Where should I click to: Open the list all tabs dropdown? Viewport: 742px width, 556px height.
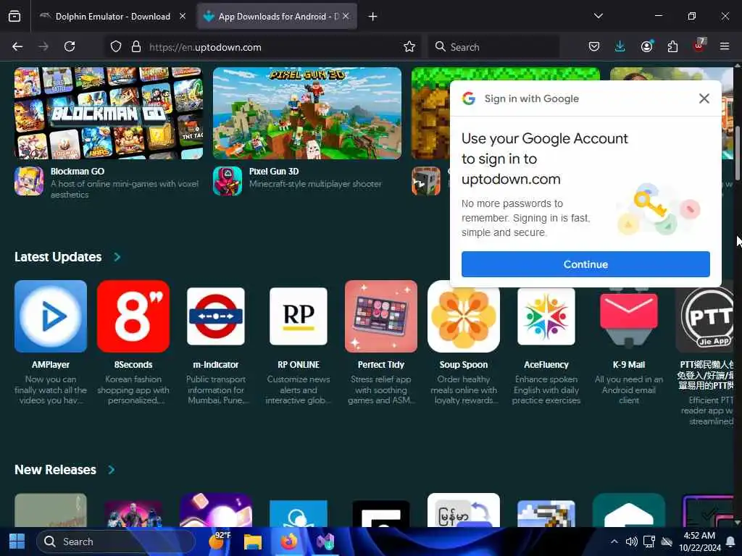(x=598, y=16)
